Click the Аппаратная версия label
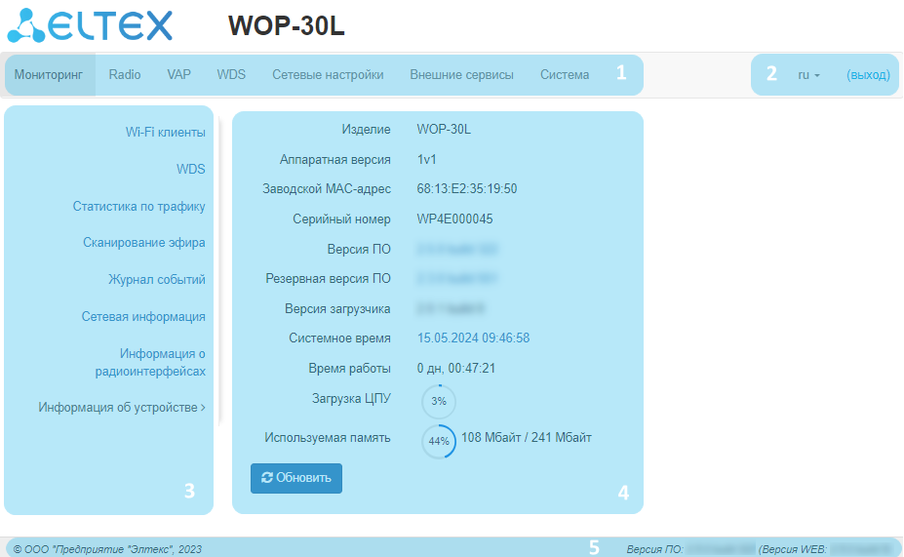The height and width of the screenshot is (557, 904). point(334,160)
